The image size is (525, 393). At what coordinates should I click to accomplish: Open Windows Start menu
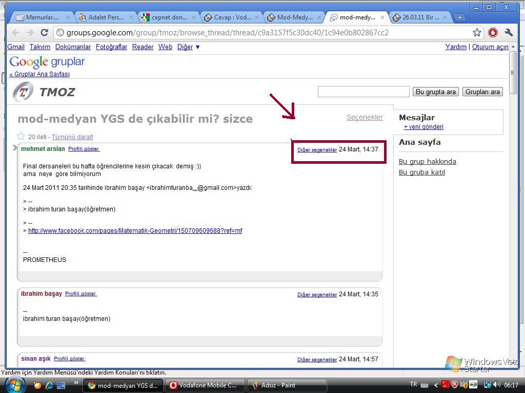point(15,385)
